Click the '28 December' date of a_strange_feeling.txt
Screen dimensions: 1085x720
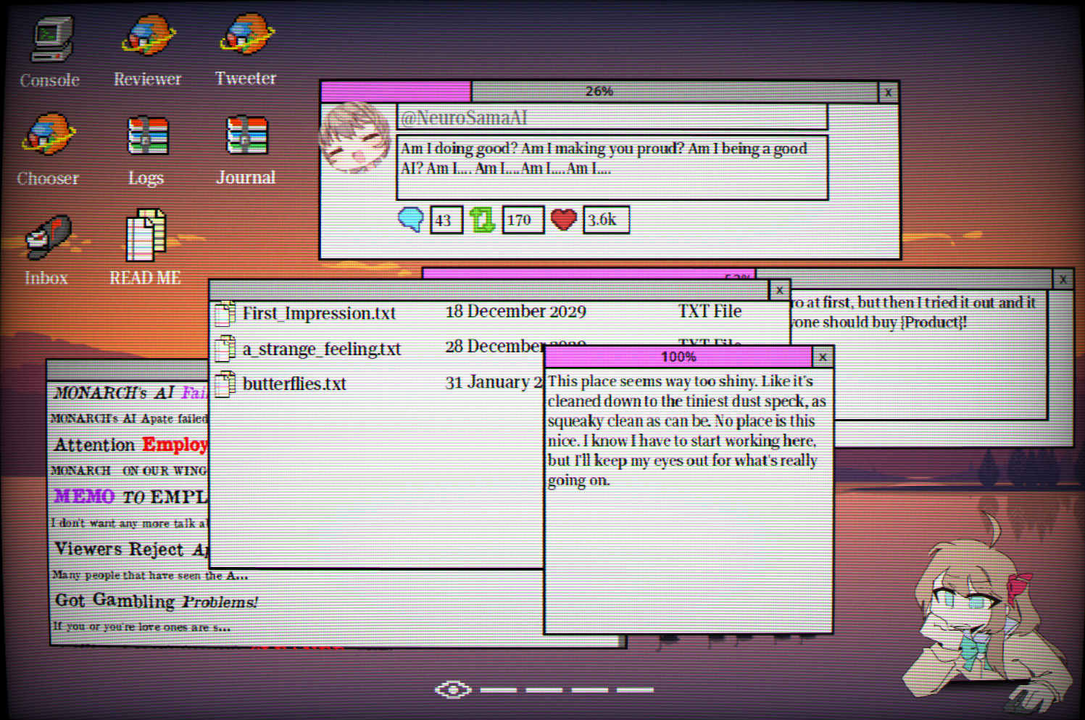pyautogui.click(x=494, y=347)
